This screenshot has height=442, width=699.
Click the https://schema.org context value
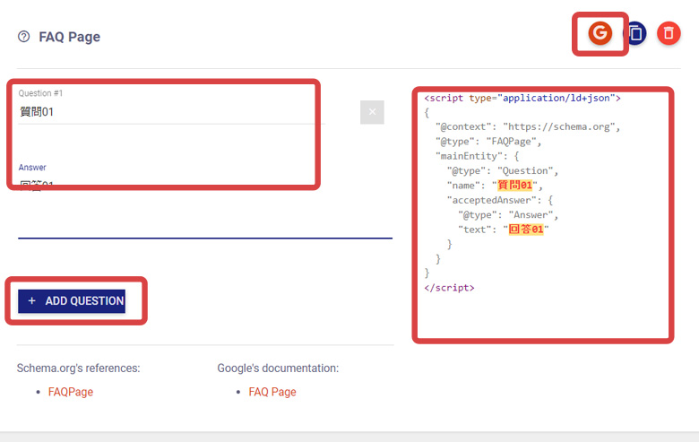(559, 126)
